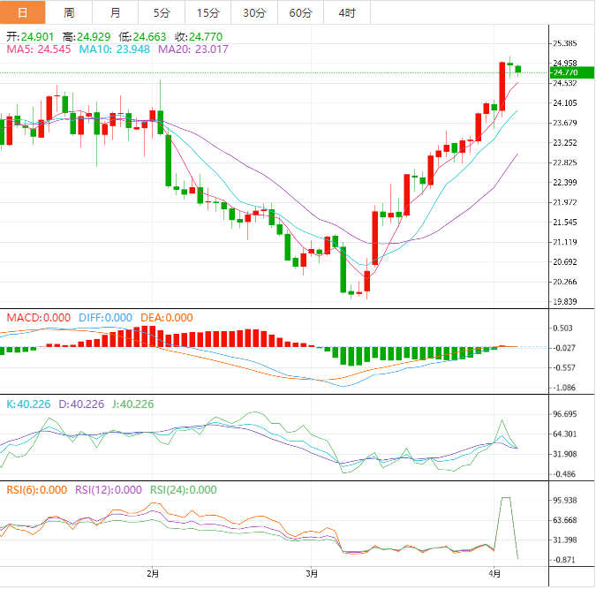Image resolution: width=596 pixels, height=589 pixels.
Task: Click the RSI(12):0.000 label
Action: 109,490
